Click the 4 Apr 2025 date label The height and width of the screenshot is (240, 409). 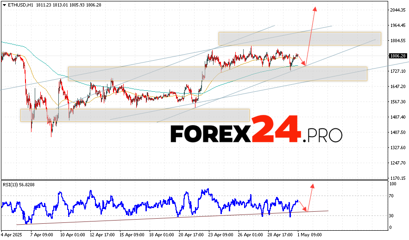(12, 235)
